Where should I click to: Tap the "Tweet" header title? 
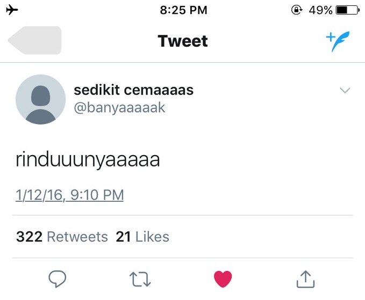[x=183, y=41]
